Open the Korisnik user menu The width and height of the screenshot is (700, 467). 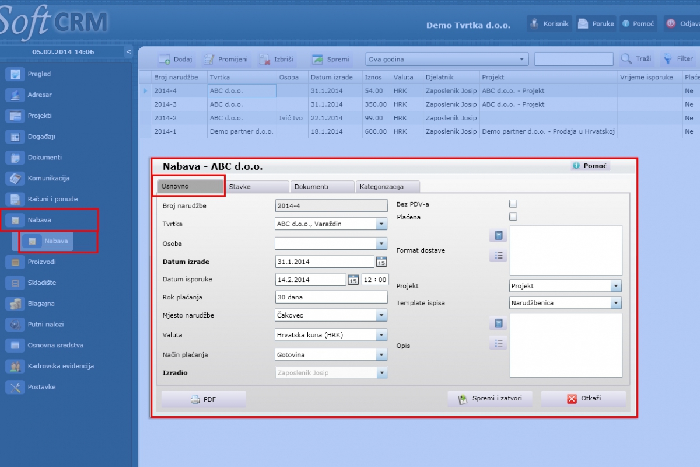548,24
